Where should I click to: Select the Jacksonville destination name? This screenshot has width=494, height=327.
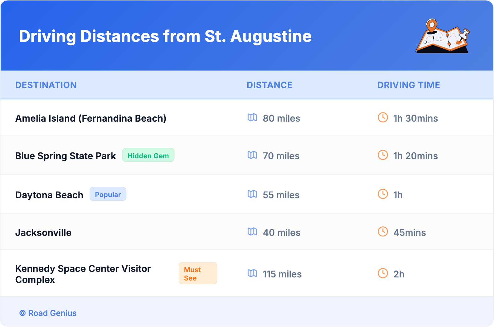click(x=43, y=232)
